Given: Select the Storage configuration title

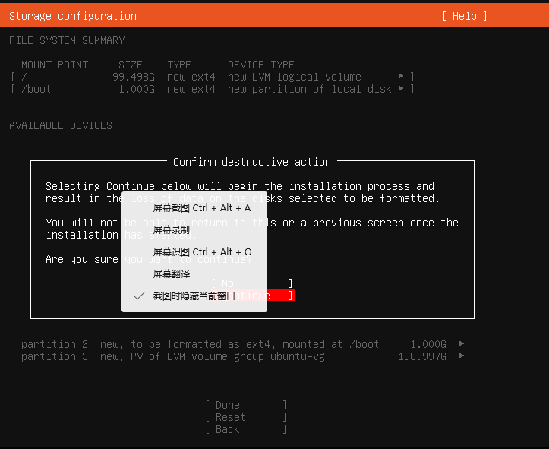Looking at the screenshot, I should (73, 16).
